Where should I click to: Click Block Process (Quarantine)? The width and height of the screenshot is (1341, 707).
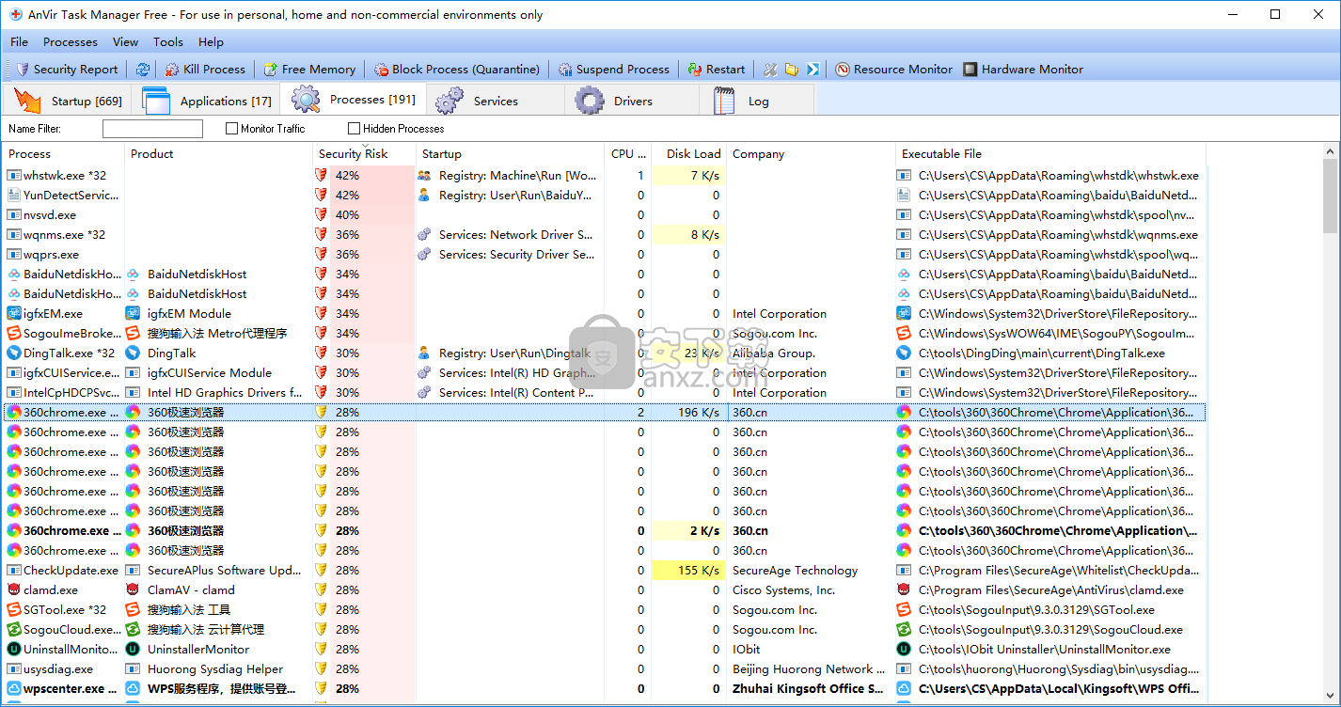pyautogui.click(x=457, y=69)
